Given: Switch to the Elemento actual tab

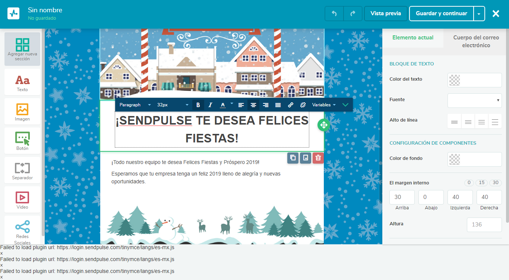Looking at the screenshot, I should (x=413, y=38).
